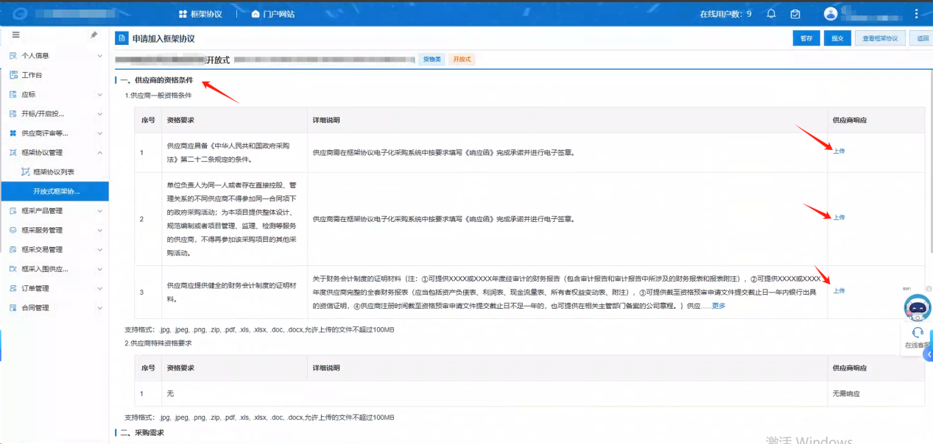Click the 订单管理 sidebar icon
This screenshot has width=933, height=444.
pyautogui.click(x=13, y=288)
